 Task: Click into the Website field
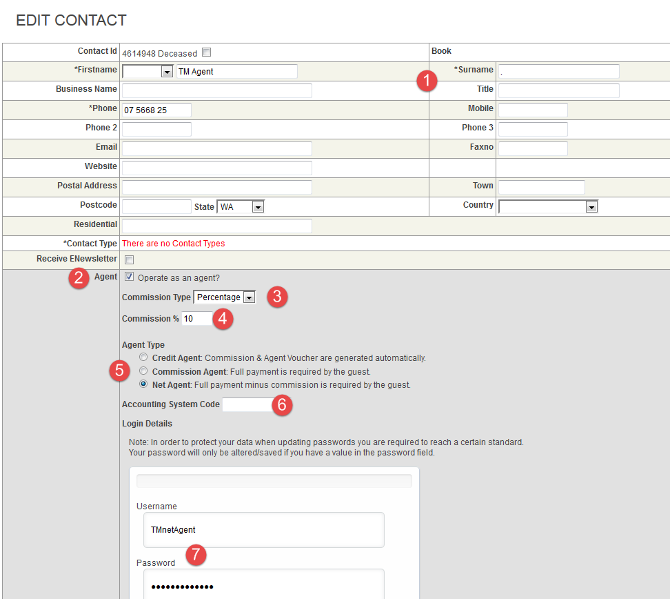point(217,168)
